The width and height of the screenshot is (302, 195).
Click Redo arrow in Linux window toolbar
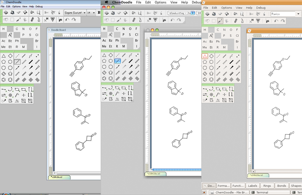click(x=283, y=21)
